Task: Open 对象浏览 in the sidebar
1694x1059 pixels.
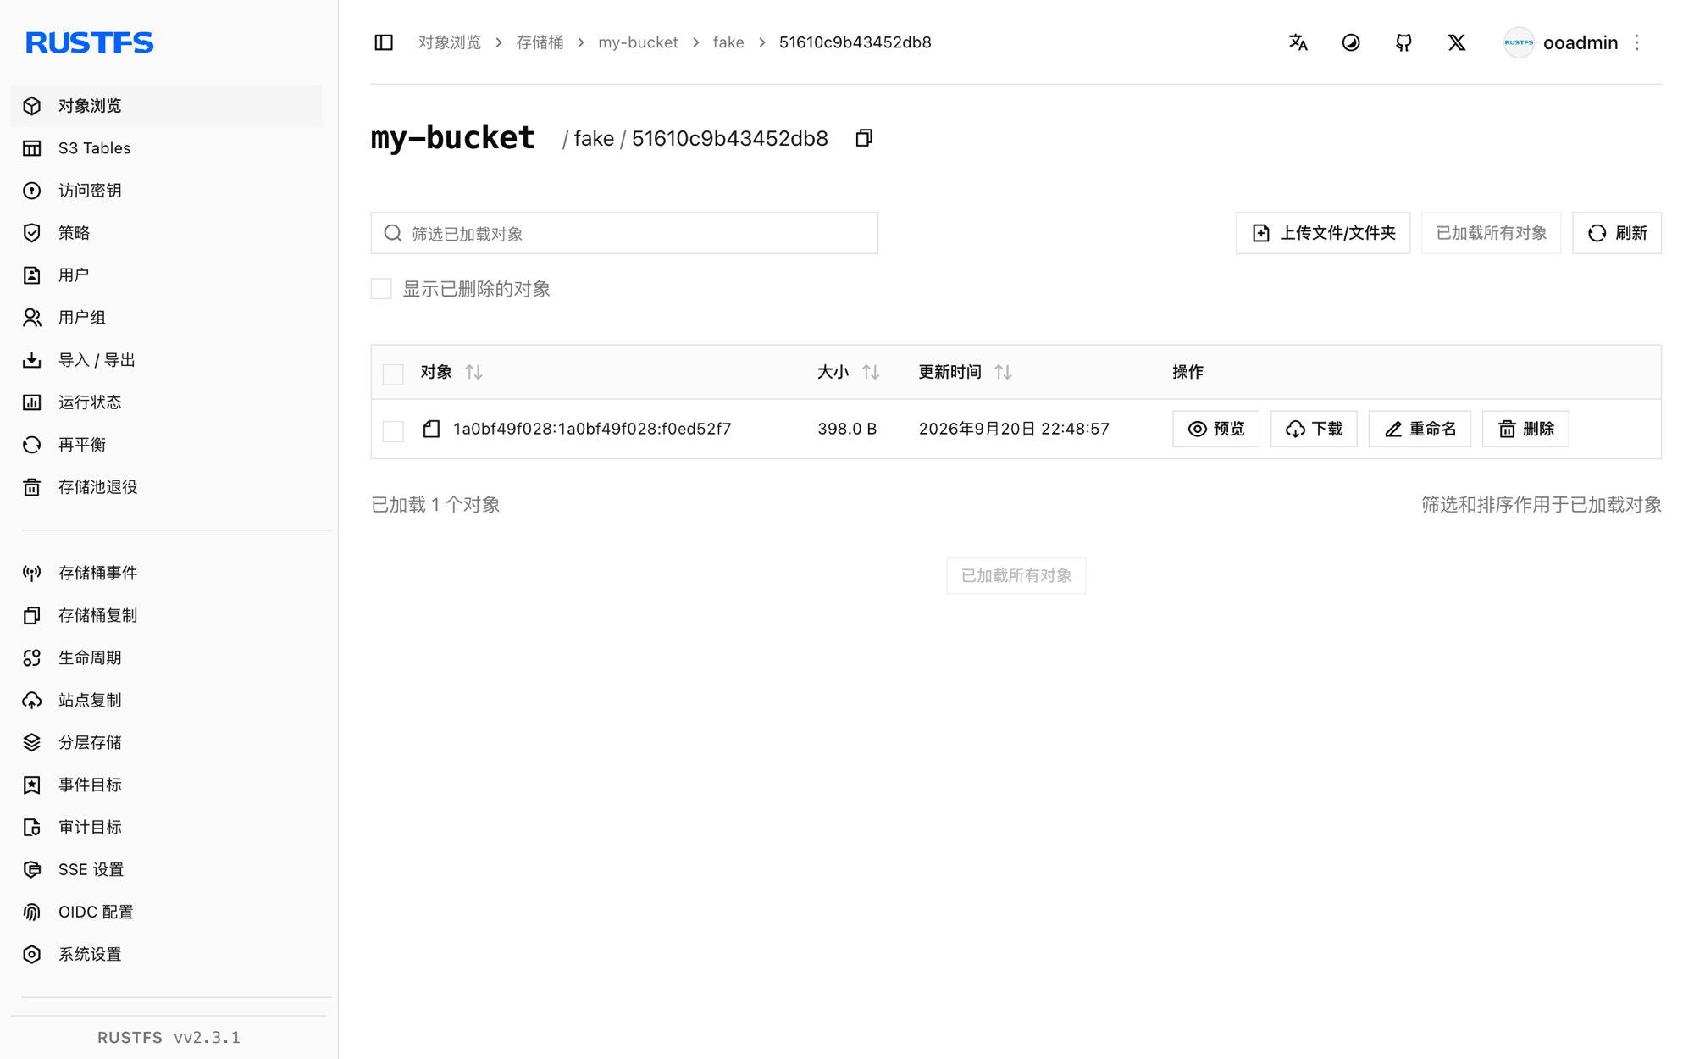Action: 166,106
